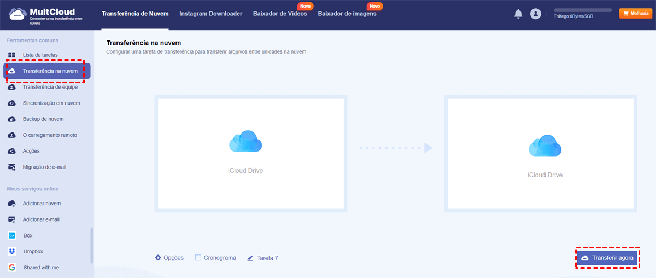The height and width of the screenshot is (278, 656).
Task: Click the Opções gear icon
Action: 158,258
